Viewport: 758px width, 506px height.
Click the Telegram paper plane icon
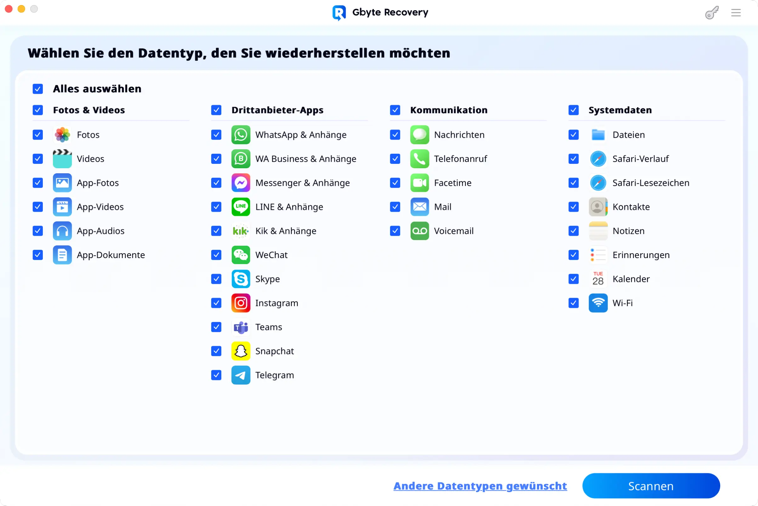click(x=240, y=375)
